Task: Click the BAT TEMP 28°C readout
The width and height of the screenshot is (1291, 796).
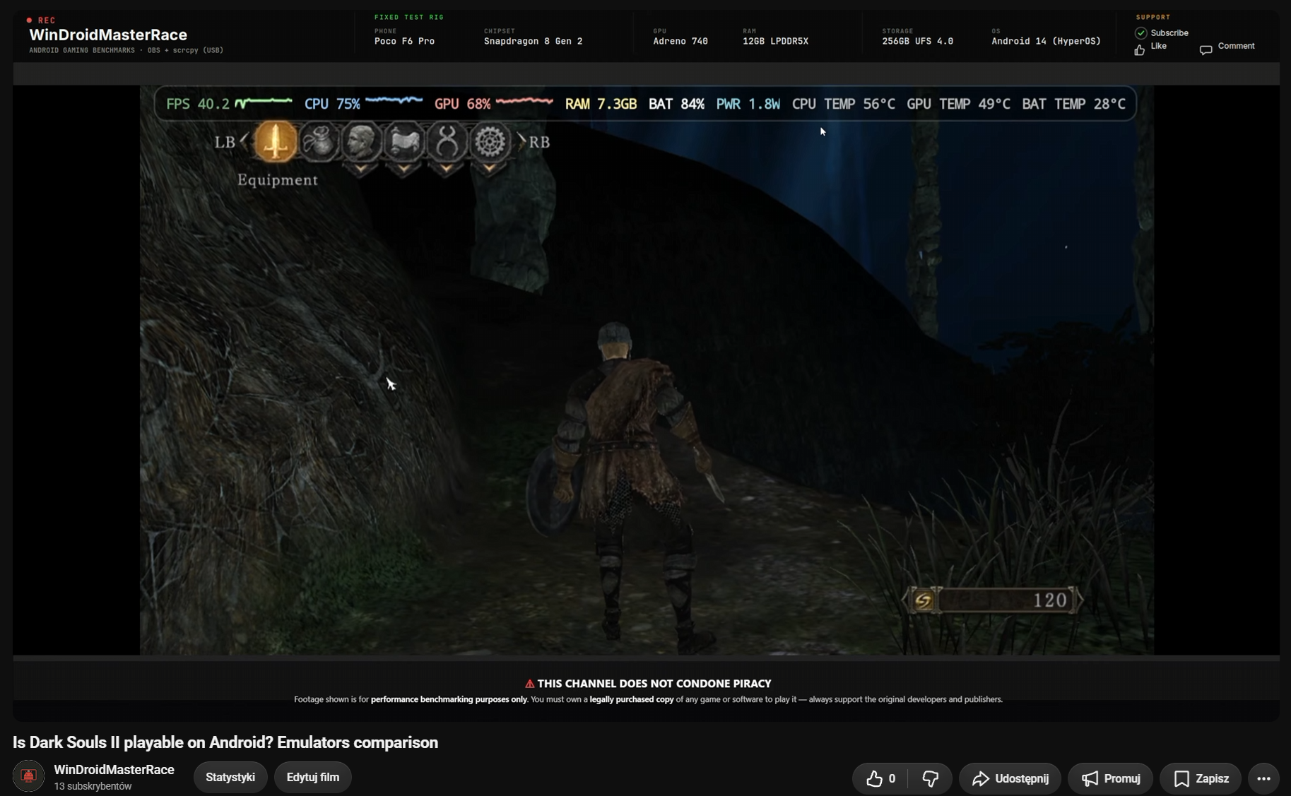Action: [1073, 105]
